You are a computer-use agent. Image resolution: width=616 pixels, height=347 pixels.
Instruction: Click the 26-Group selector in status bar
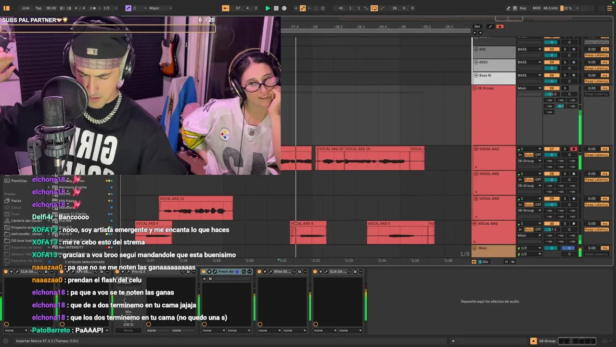coord(547,341)
